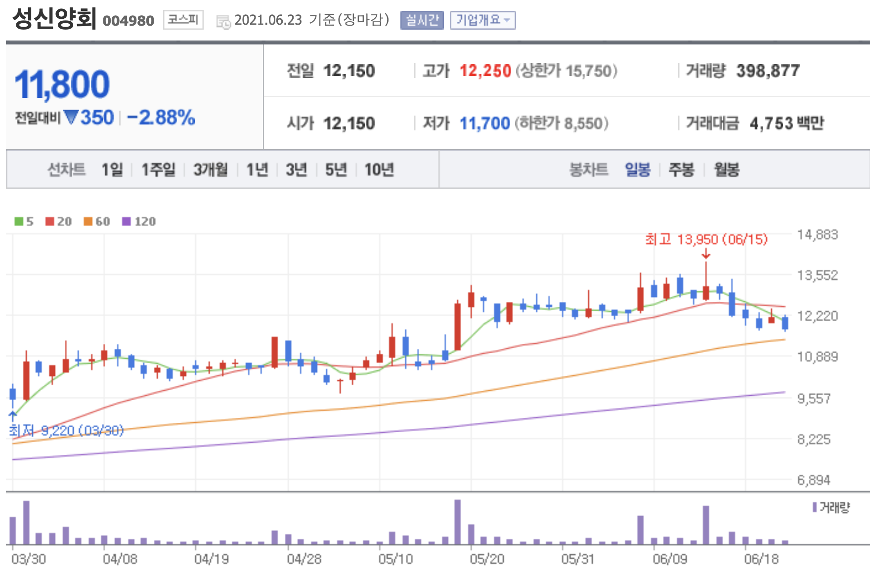Click the 선차트 label
The image size is (870, 573).
click(x=66, y=169)
